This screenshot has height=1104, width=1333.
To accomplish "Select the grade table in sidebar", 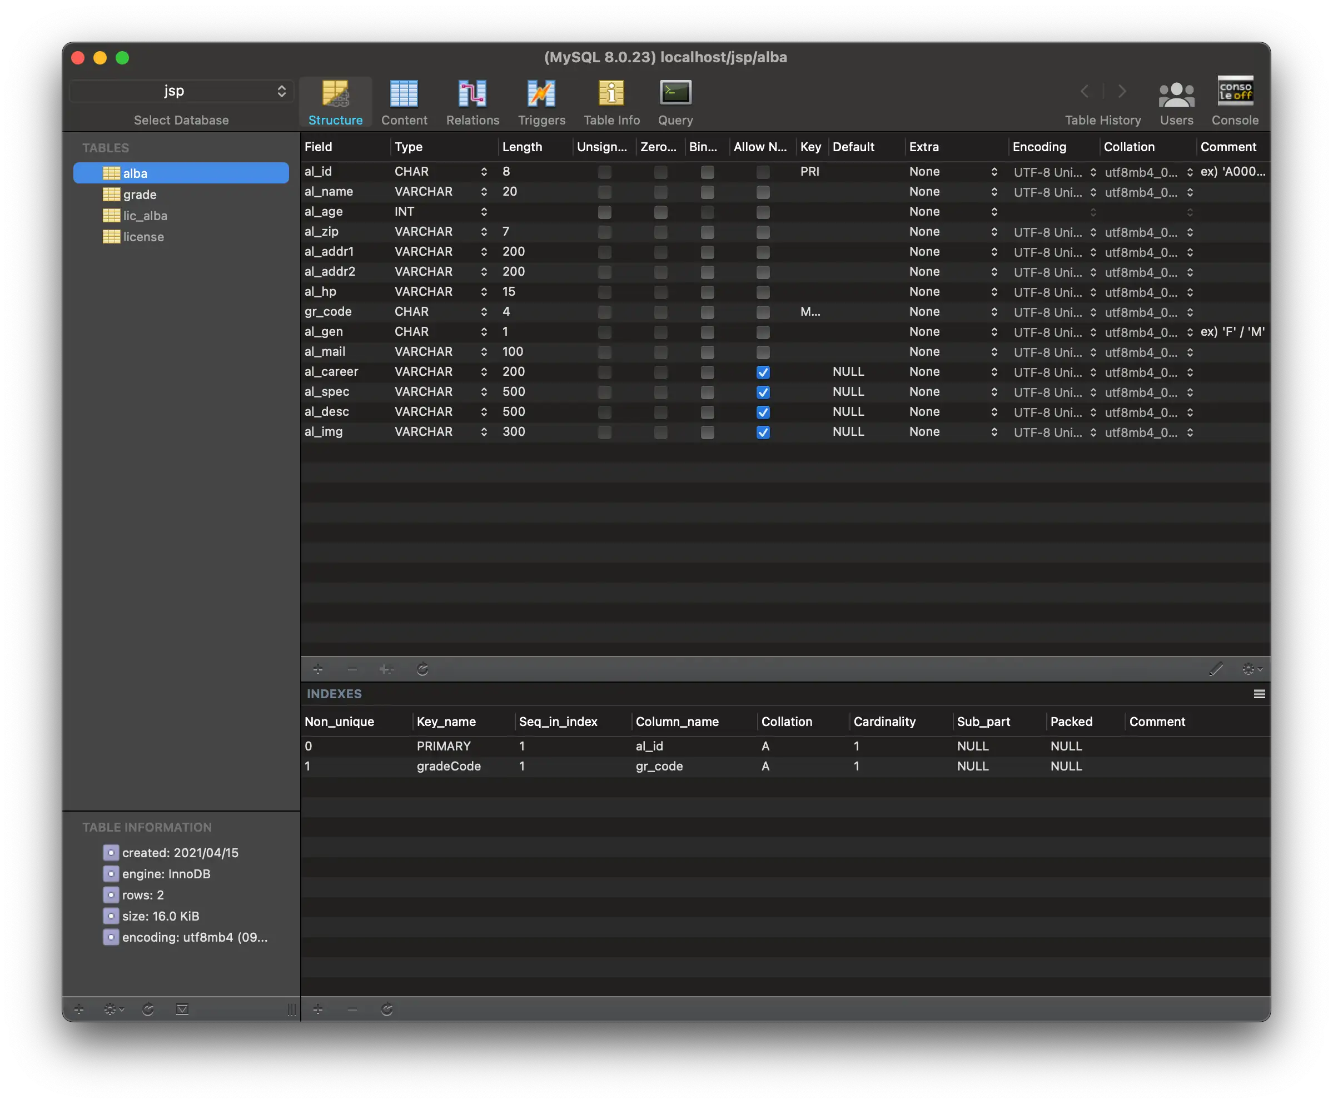I will (140, 195).
